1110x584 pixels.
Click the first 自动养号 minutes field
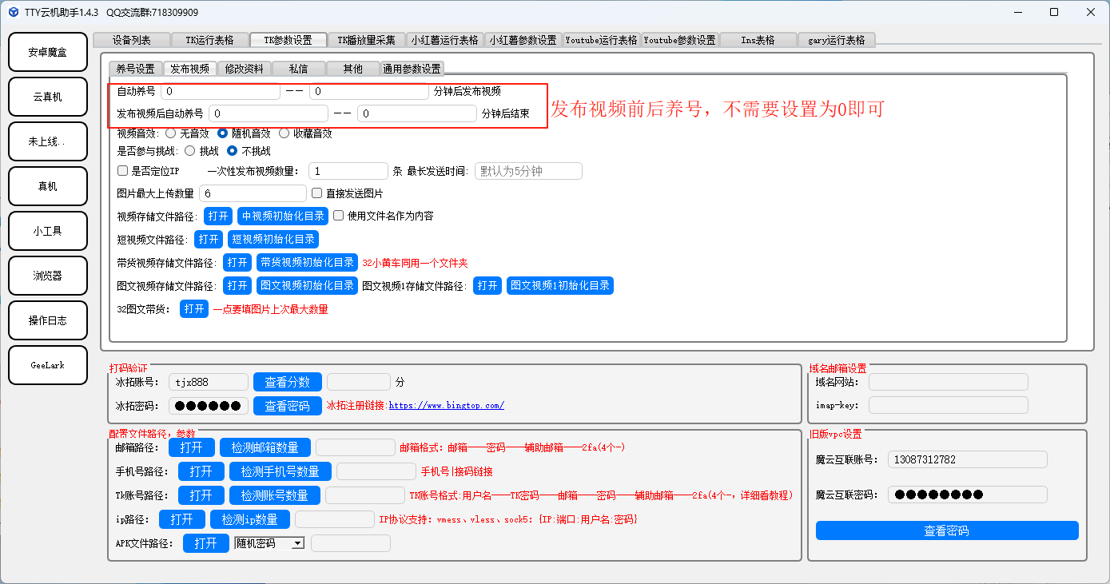[221, 92]
